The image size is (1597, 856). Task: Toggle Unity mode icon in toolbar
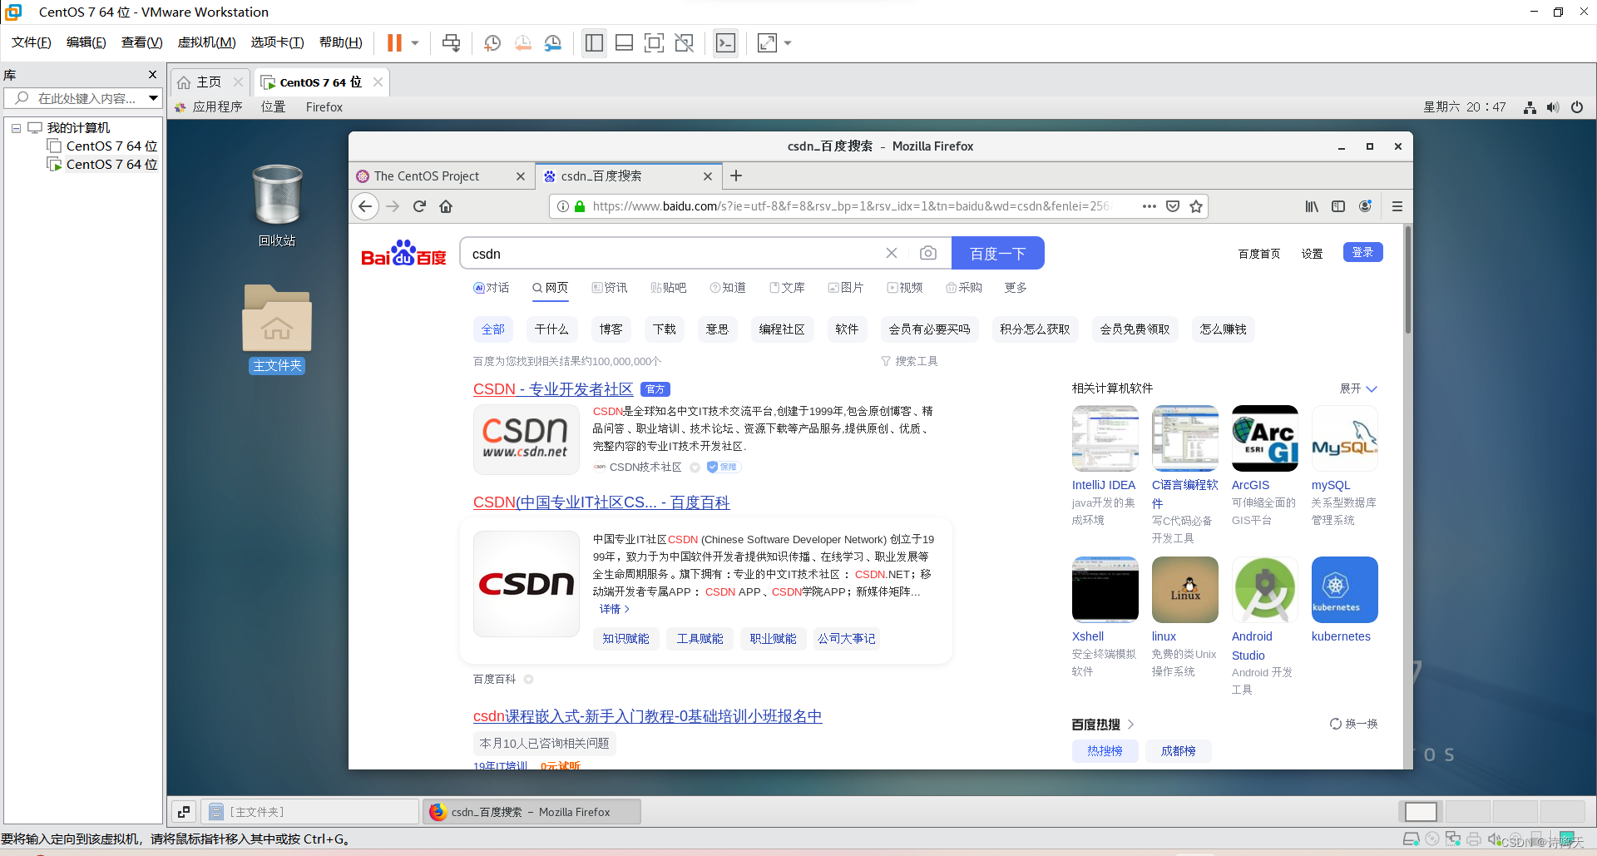click(684, 42)
